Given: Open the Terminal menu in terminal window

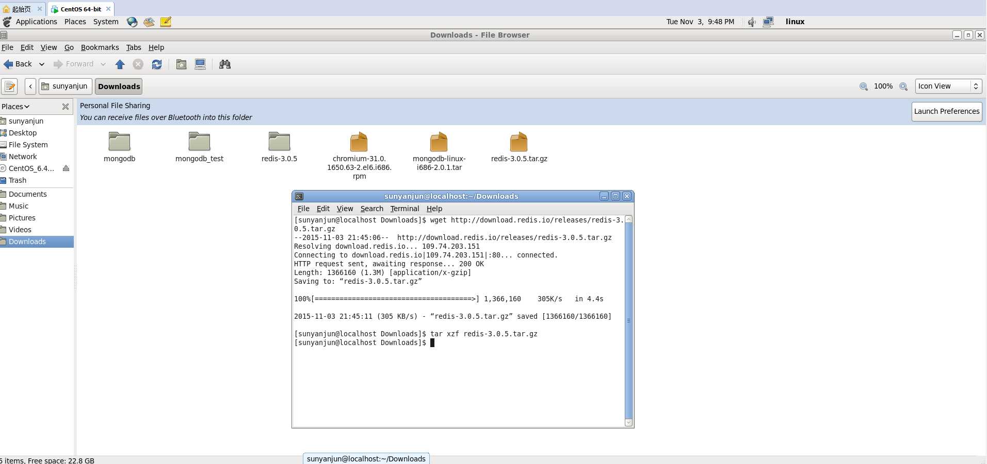Looking at the screenshot, I should point(404,209).
